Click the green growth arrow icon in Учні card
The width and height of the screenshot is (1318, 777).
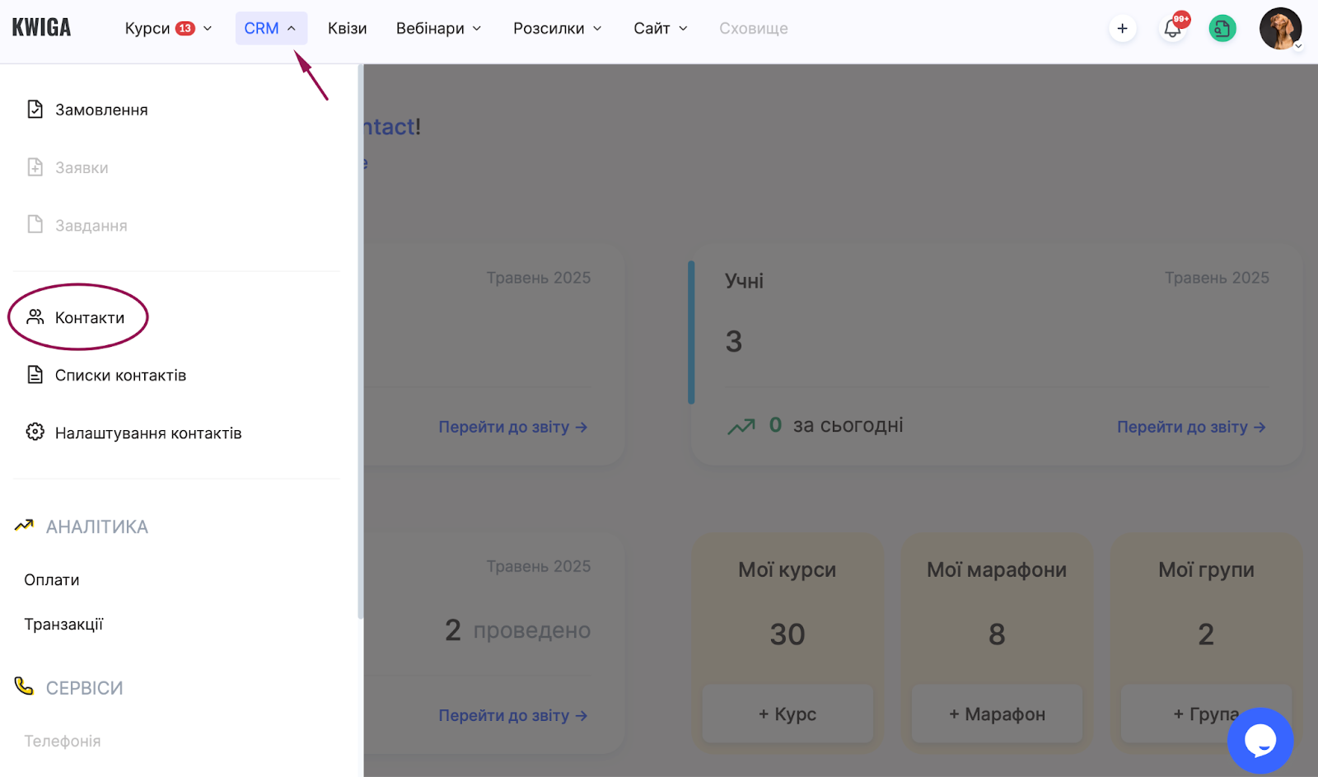coord(741,426)
